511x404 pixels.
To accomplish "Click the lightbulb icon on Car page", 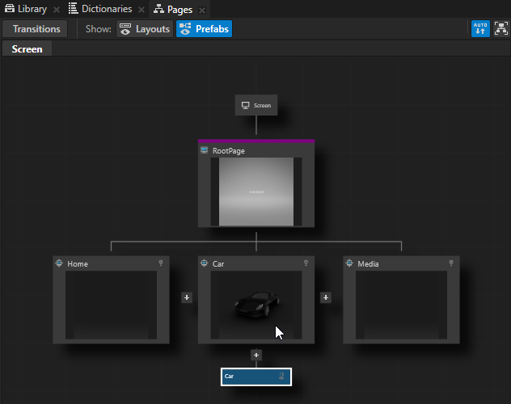I will 306,263.
